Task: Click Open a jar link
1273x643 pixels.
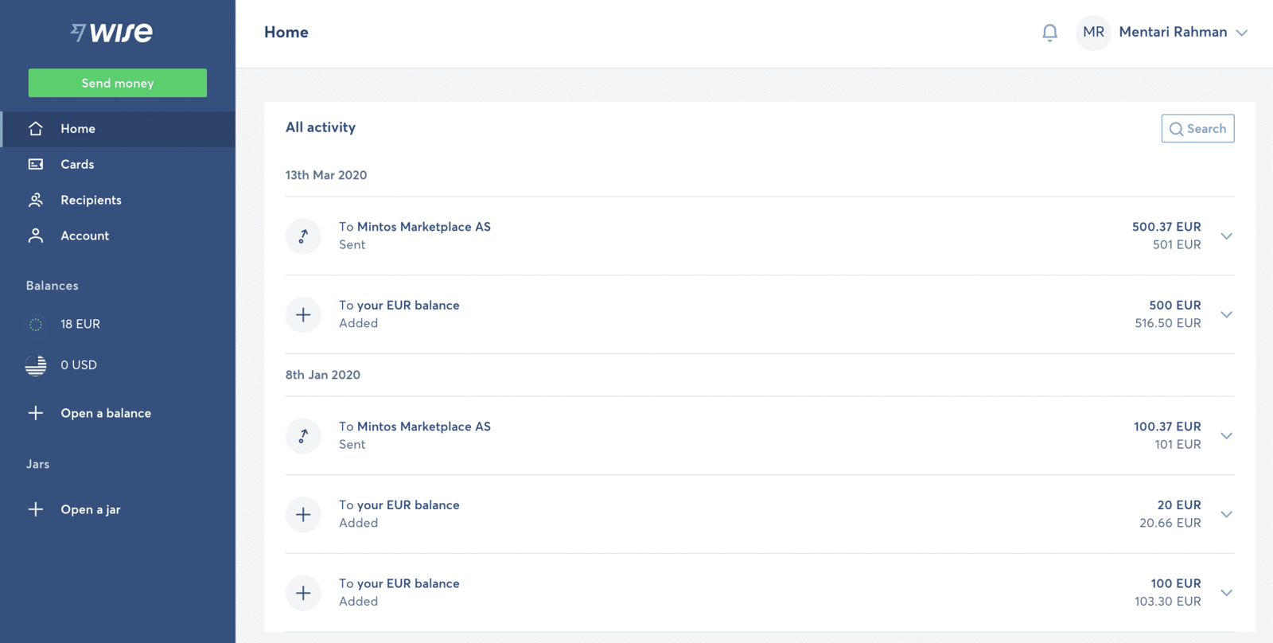Action: pyautogui.click(x=91, y=509)
